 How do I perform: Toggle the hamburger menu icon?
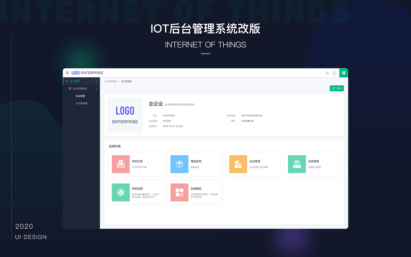coord(67,73)
